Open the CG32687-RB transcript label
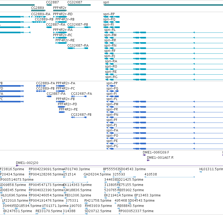The width and height of the screenshot is (223, 215). [x=78, y=25]
